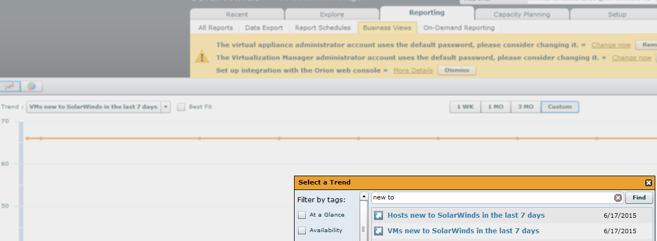Open the Trend dropdown arrow
The width and height of the screenshot is (657, 241).
166,107
